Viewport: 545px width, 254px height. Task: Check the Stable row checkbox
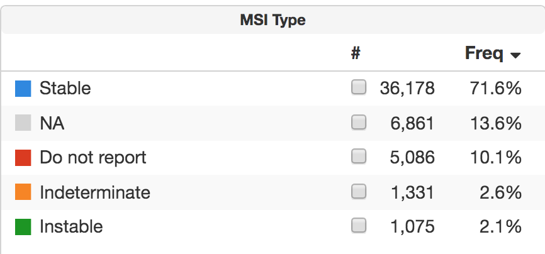[359, 88]
